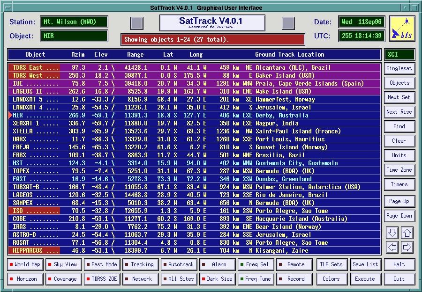Click the bts satellite logo icon
Viewport: 422px width, 292px height.
tap(402, 29)
